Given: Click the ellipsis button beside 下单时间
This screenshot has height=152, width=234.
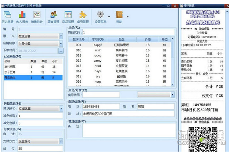Looking at the screenshot, I should point(61,51).
